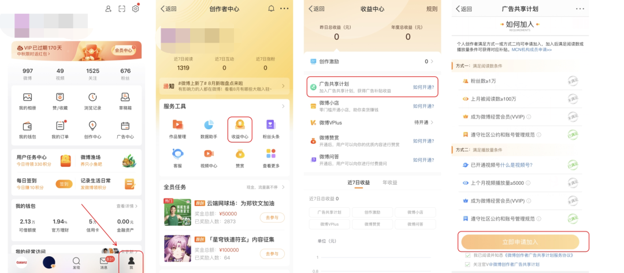Open 微博创作者广告共享计划服务协议 link

click(540, 255)
